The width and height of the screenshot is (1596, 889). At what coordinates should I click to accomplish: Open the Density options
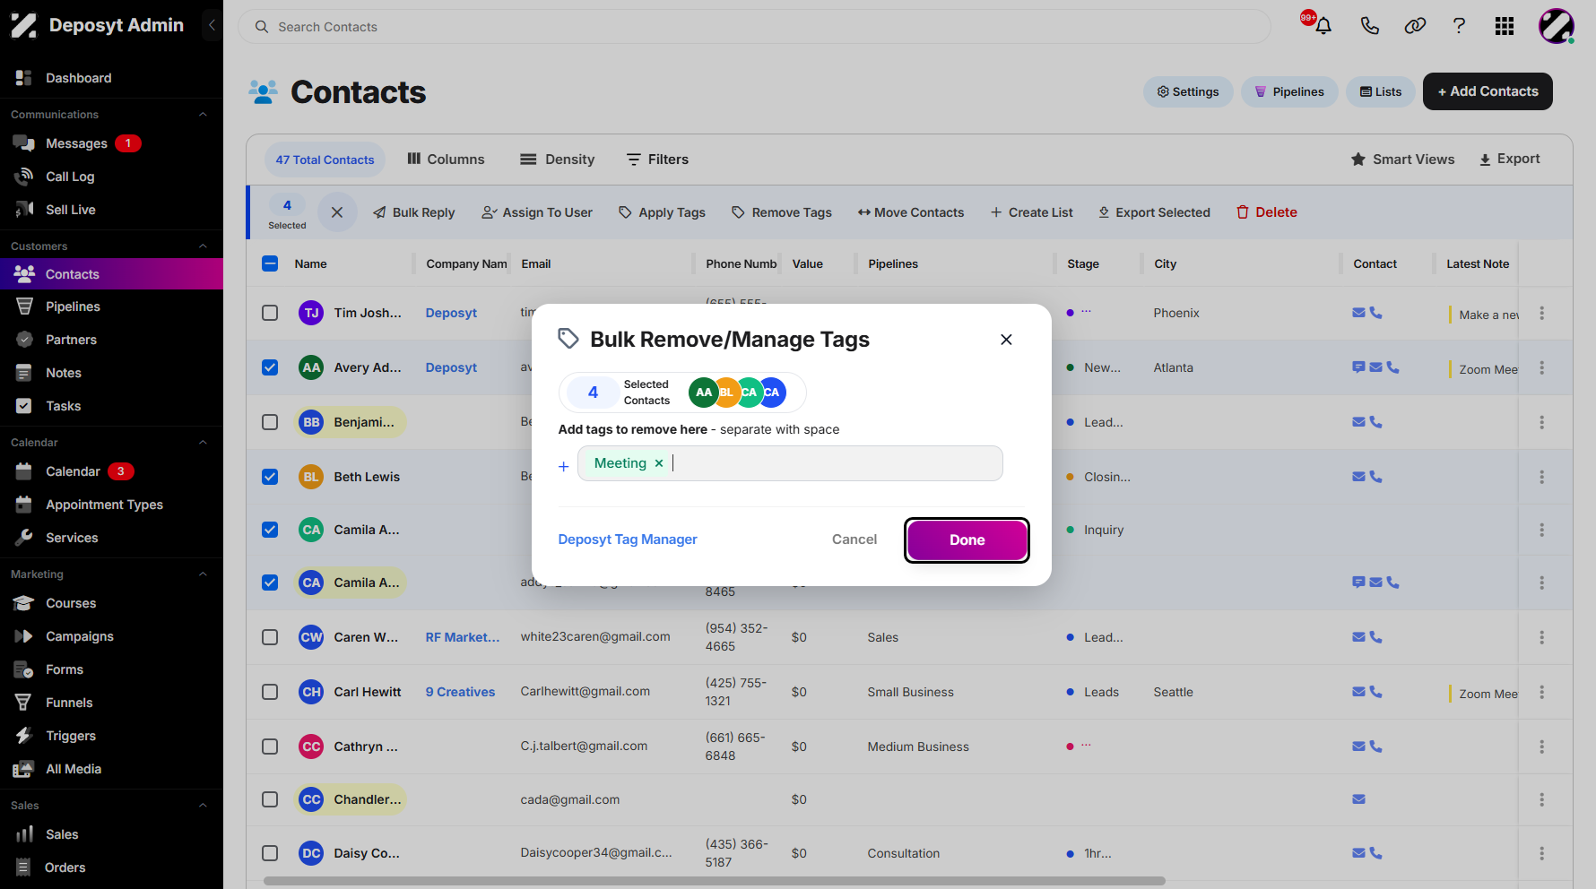click(557, 160)
